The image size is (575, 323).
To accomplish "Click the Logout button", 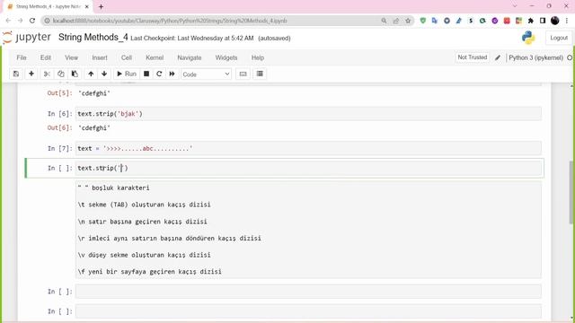I will click(559, 38).
